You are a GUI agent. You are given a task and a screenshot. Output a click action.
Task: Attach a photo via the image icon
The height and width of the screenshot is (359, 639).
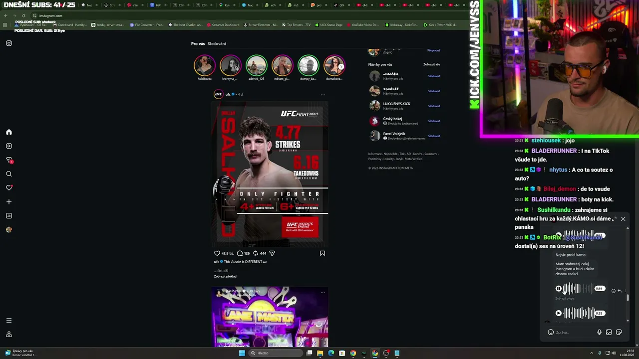[609, 332]
